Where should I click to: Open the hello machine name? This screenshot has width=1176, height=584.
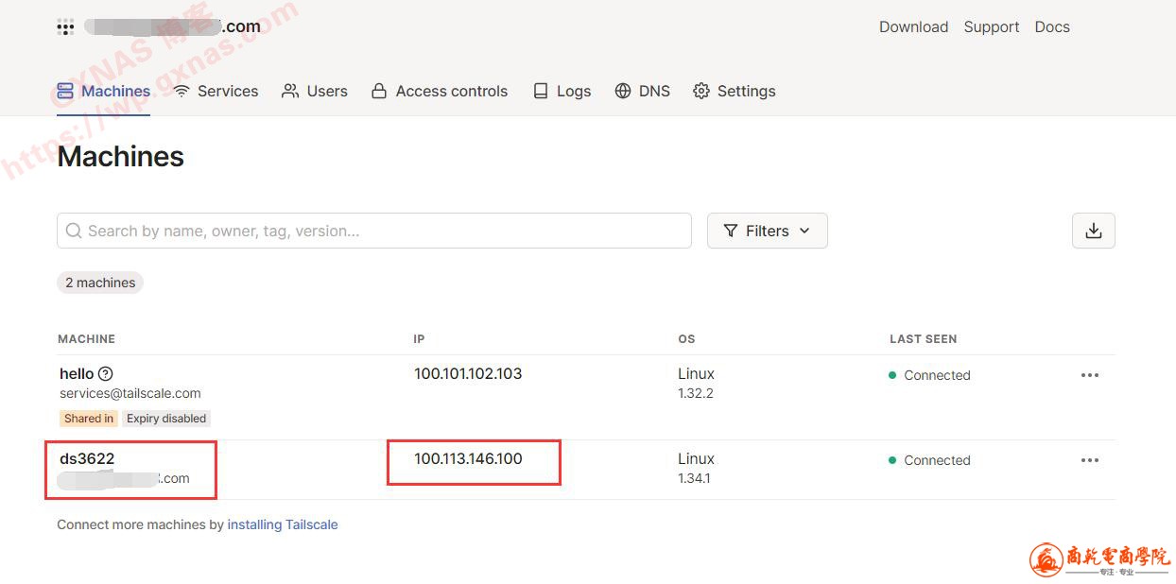77,373
